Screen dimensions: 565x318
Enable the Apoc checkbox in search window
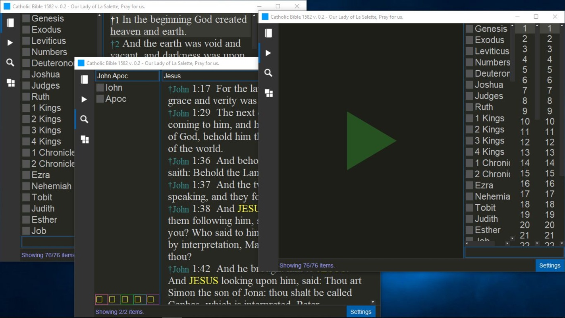[100, 99]
